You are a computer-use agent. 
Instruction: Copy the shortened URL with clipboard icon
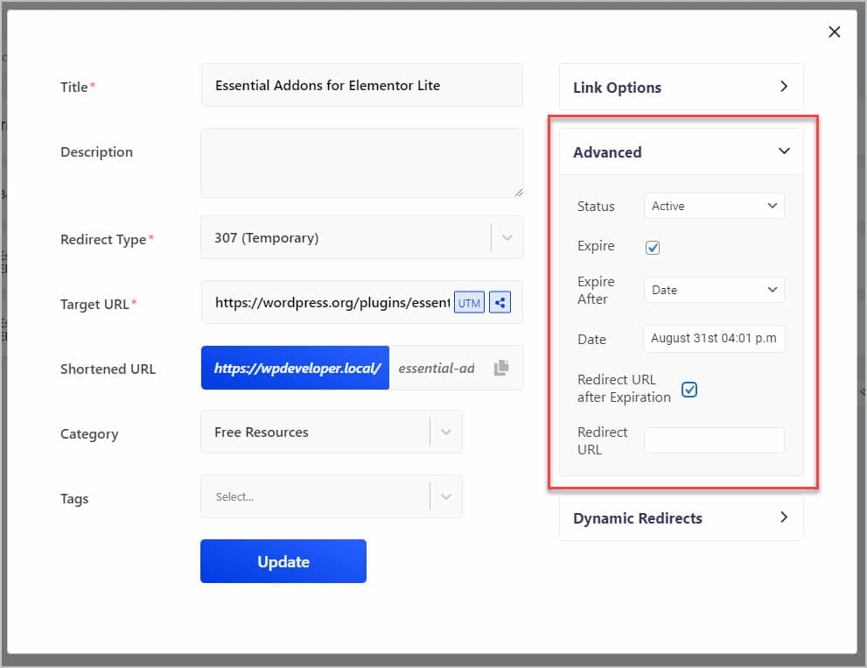pyautogui.click(x=501, y=368)
